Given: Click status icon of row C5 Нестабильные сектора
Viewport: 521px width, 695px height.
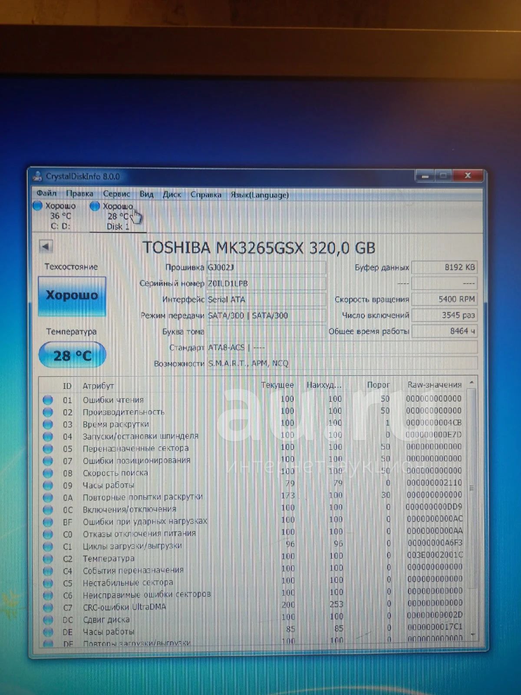Looking at the screenshot, I should (x=48, y=583).
